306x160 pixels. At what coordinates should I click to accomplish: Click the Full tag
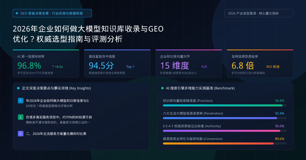(x=204, y=67)
